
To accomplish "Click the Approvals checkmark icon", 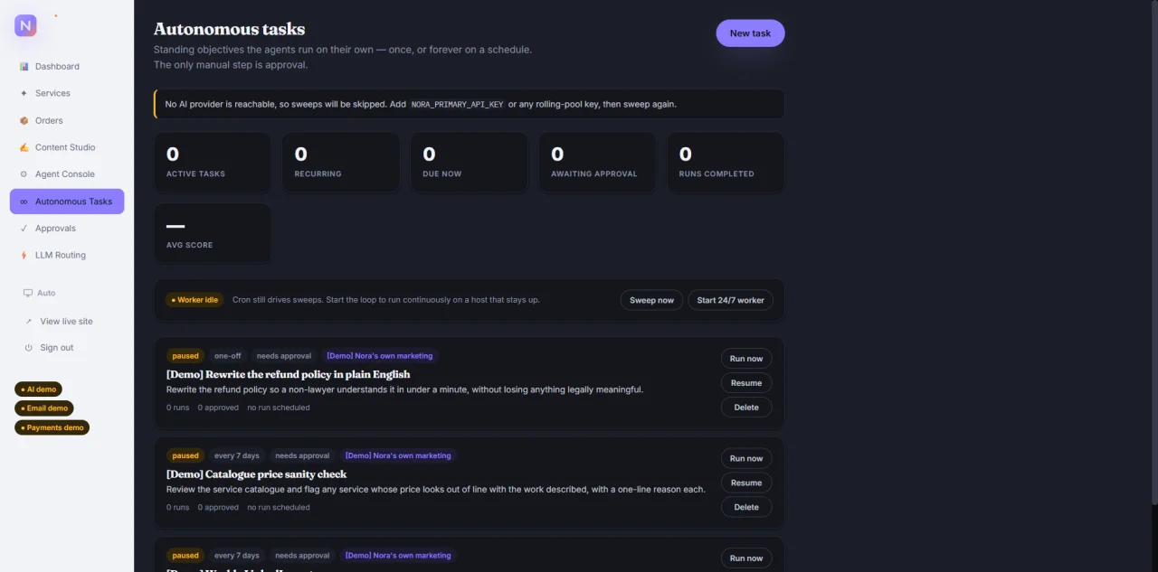I will coord(24,229).
